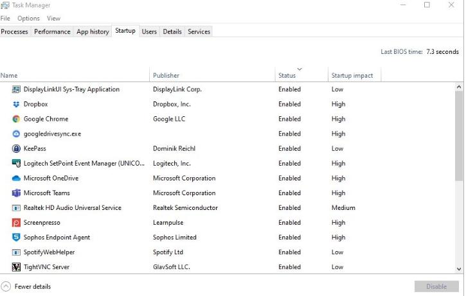Click the Logitech, Inc. publisher cell
Viewport: 466px width, 296px height.
click(x=172, y=163)
